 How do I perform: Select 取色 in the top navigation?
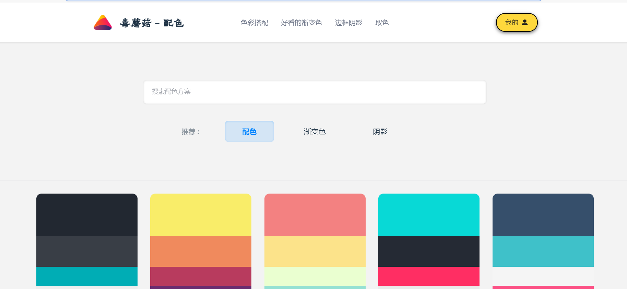382,23
